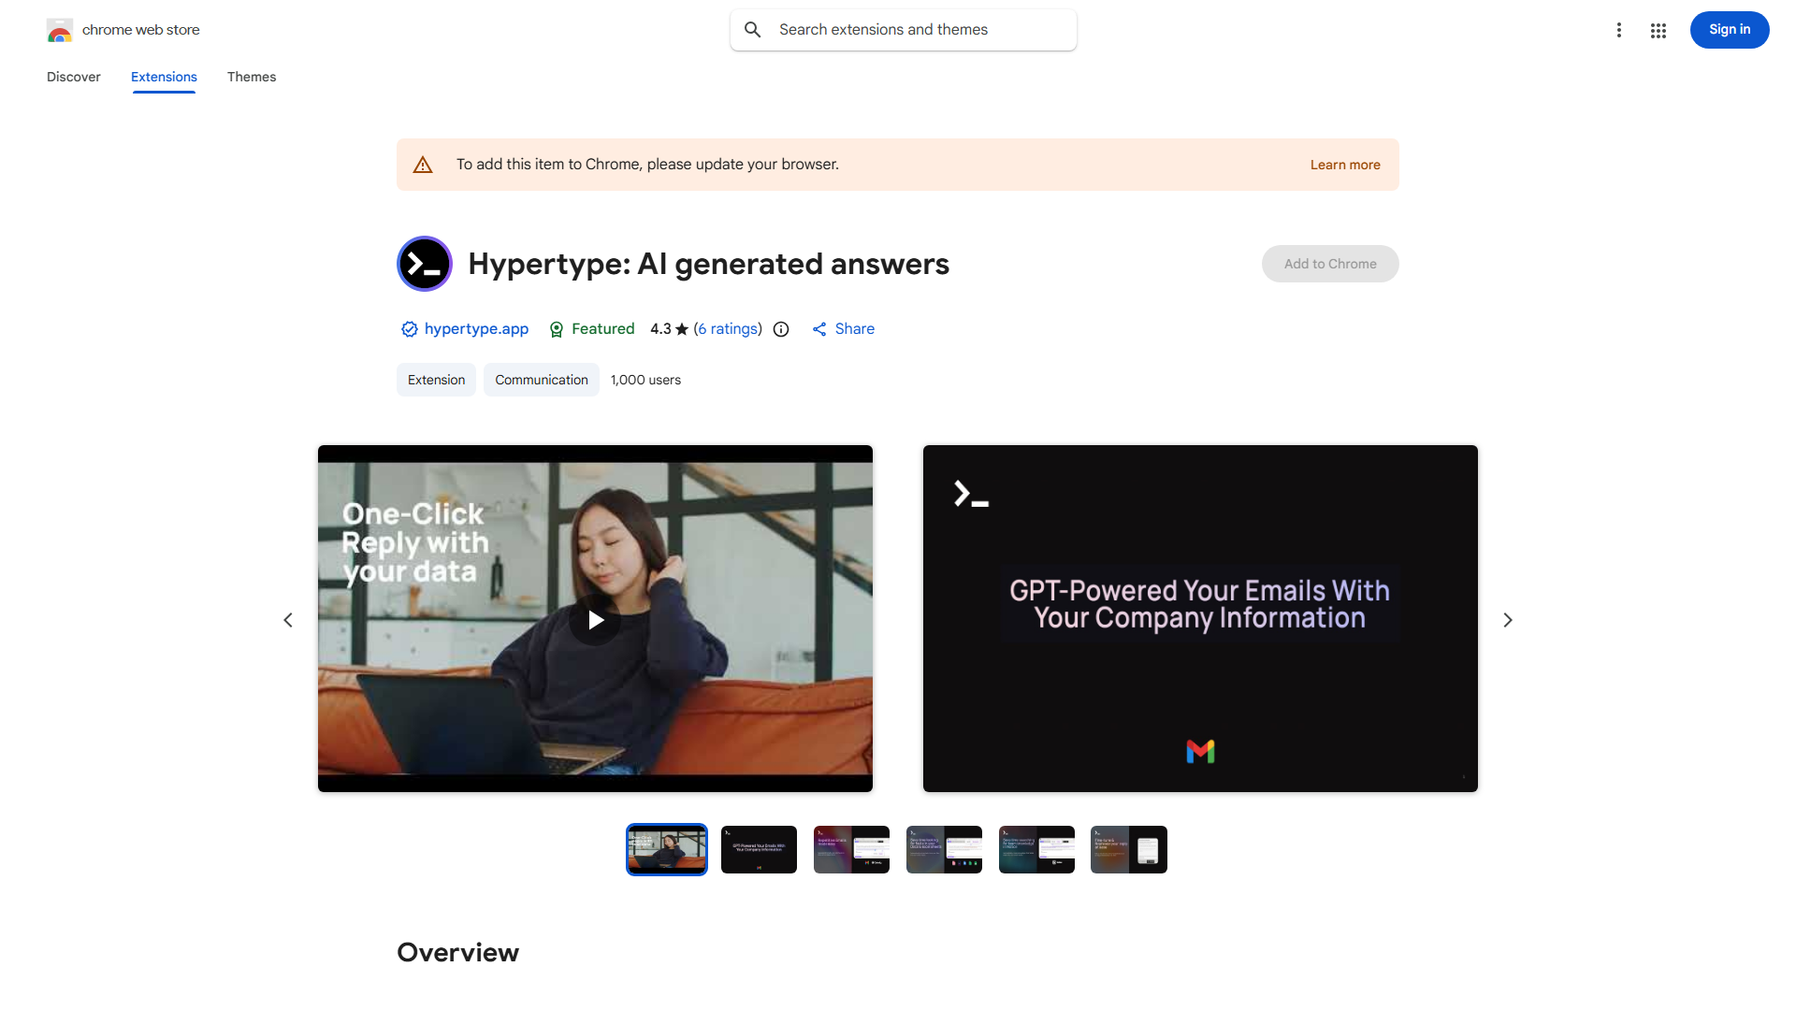This screenshot has width=1796, height=1010.
Task: Click the search magnifier icon
Action: coord(753,30)
